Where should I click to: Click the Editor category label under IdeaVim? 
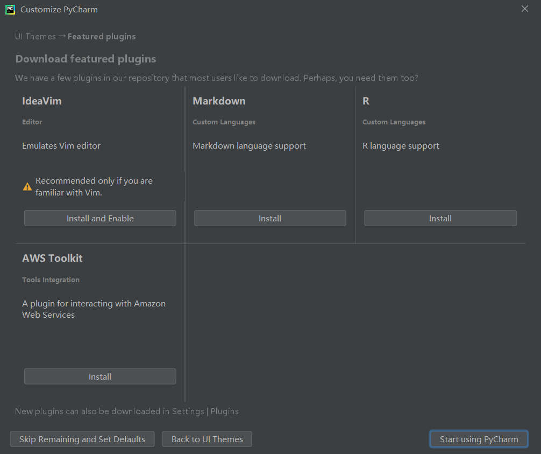[32, 122]
